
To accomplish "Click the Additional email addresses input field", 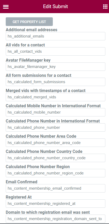I will [x=55, y=36].
